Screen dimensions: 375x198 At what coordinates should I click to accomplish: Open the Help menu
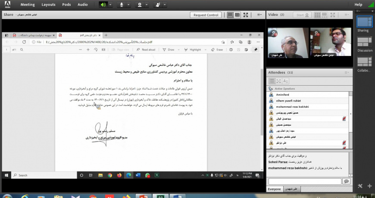[358, 5]
